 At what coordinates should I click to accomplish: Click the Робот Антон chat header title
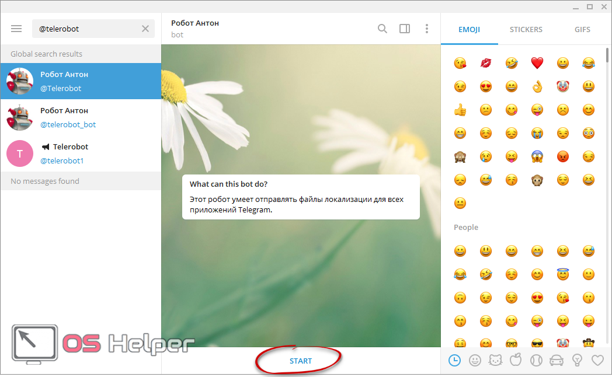point(195,23)
